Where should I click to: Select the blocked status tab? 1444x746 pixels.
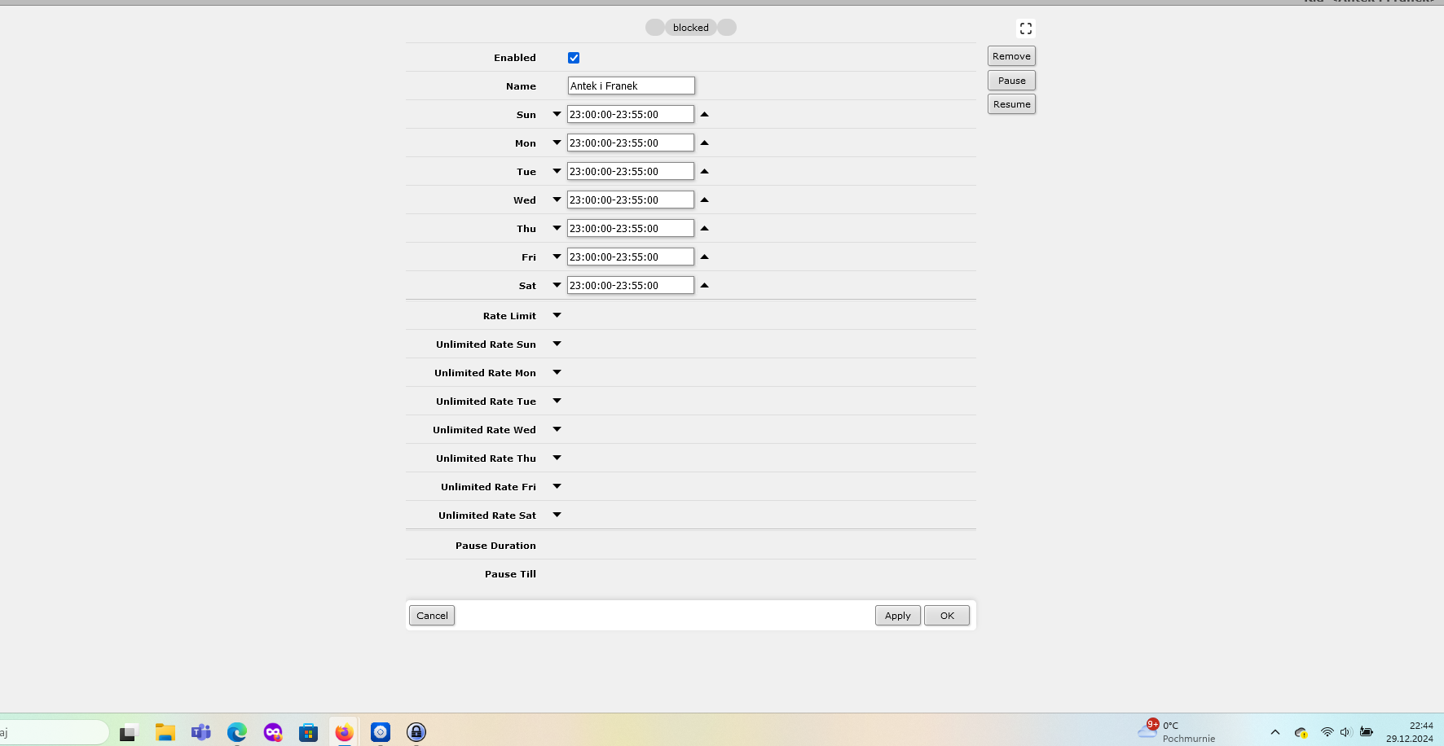coord(690,27)
